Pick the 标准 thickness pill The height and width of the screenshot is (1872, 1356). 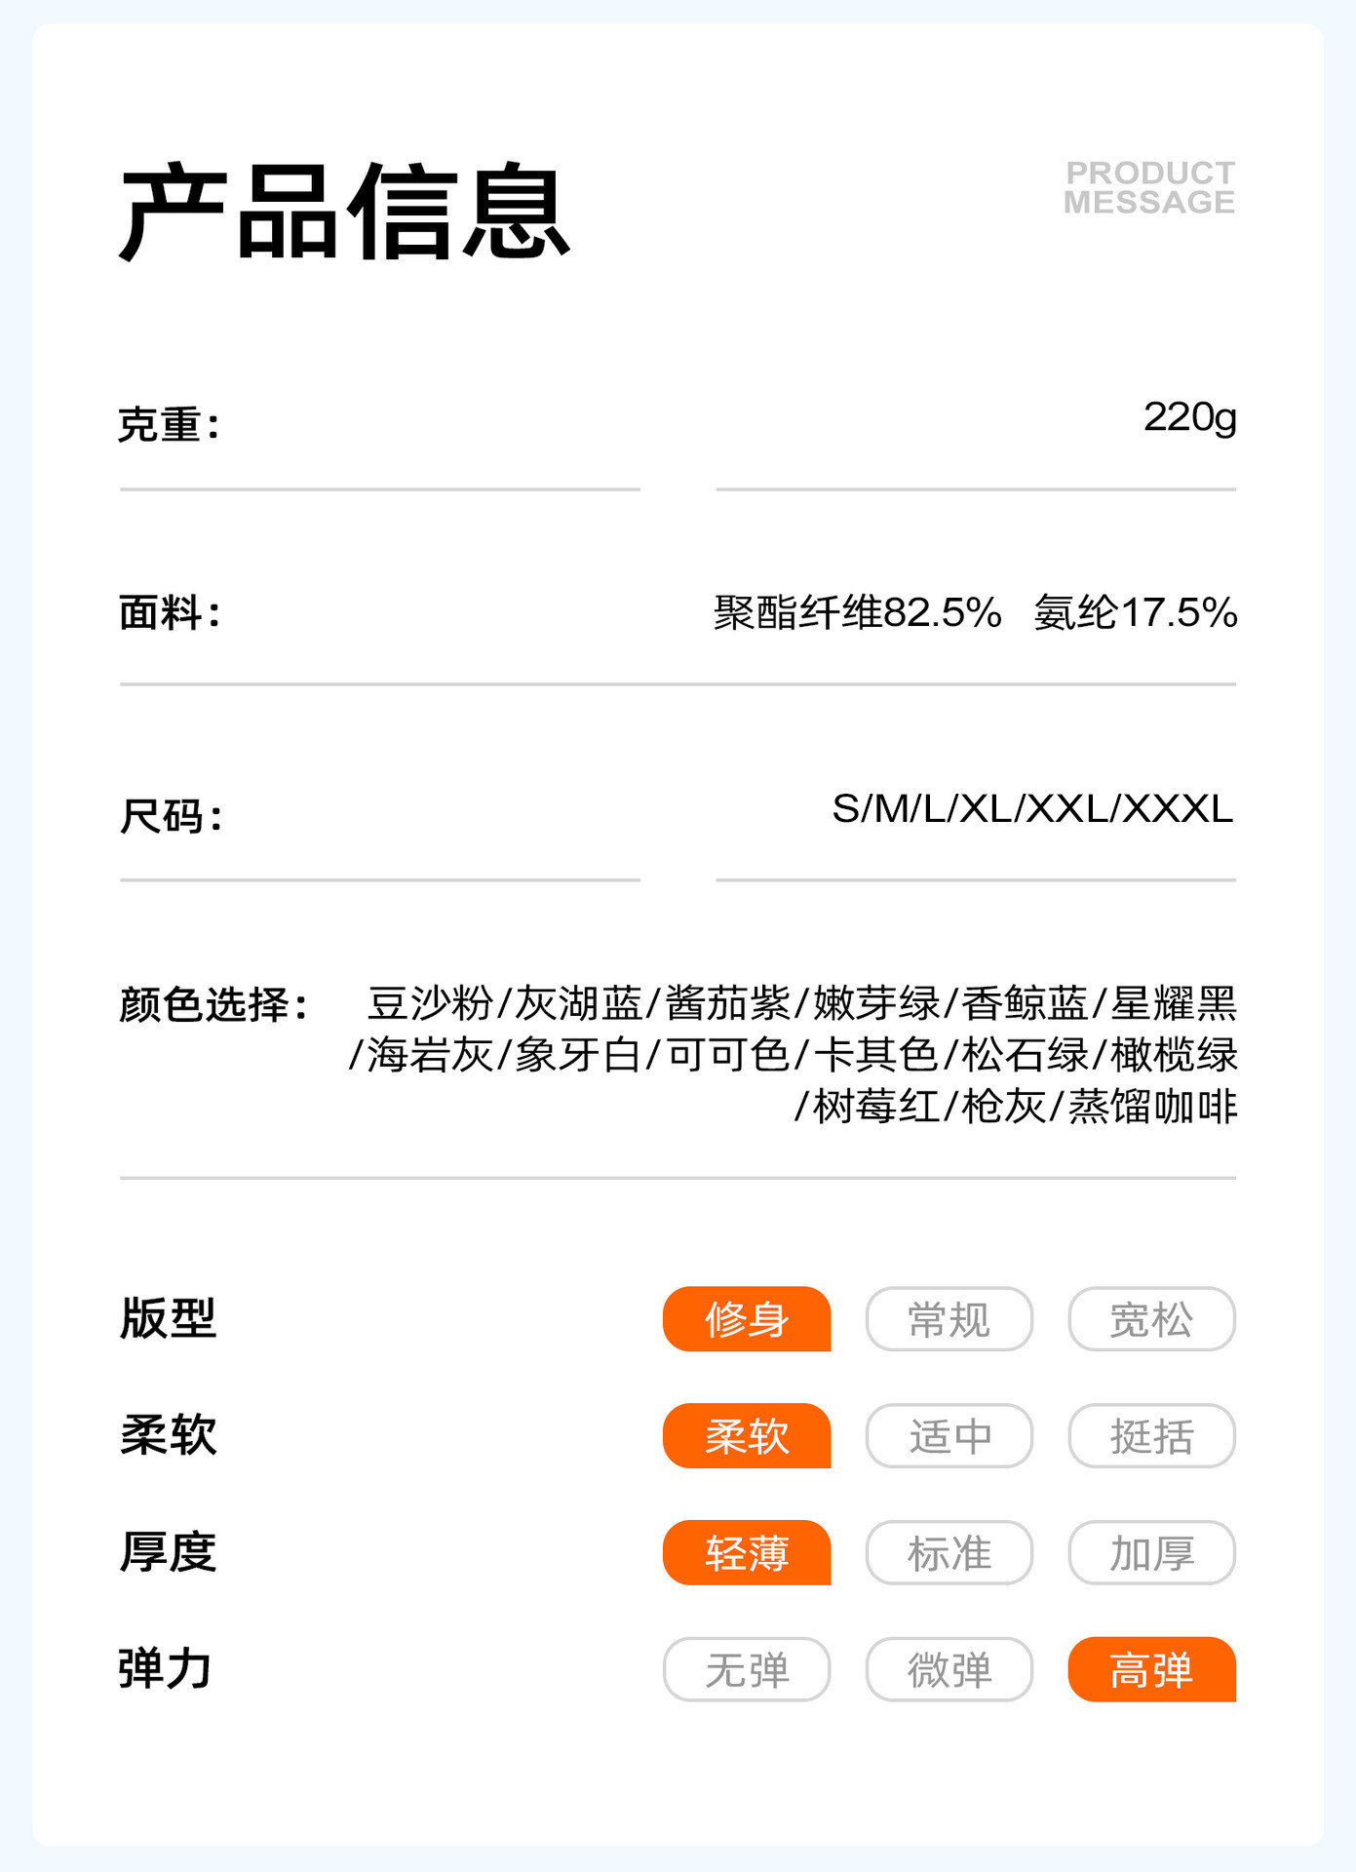pyautogui.click(x=949, y=1552)
